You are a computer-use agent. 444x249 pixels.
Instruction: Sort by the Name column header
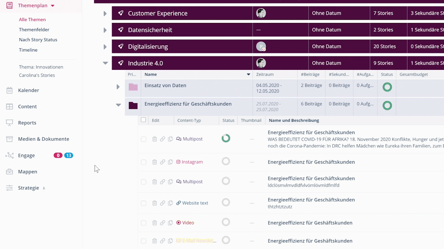coord(151,74)
